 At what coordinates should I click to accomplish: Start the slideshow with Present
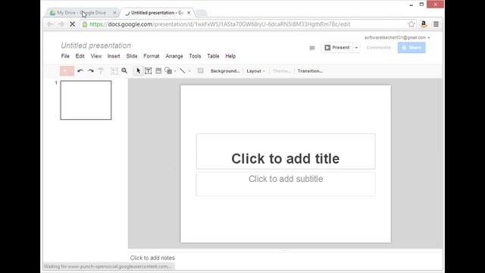click(x=336, y=48)
